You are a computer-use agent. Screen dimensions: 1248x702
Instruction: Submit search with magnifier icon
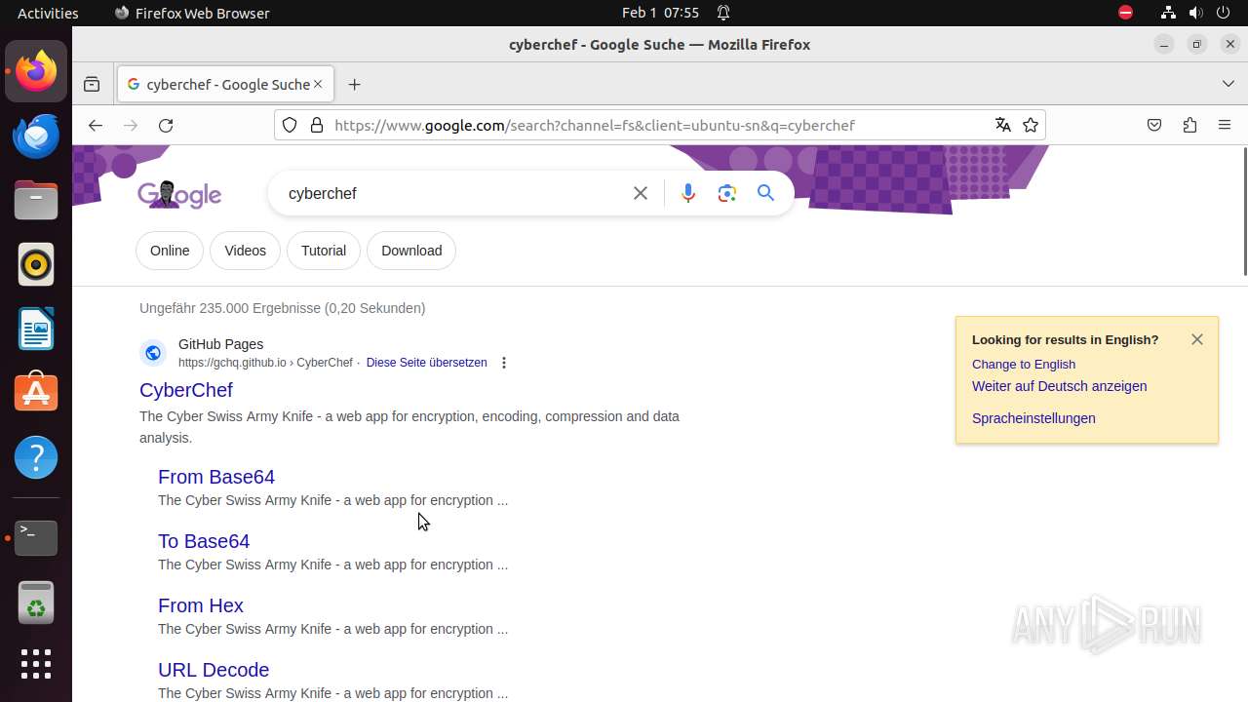click(765, 193)
